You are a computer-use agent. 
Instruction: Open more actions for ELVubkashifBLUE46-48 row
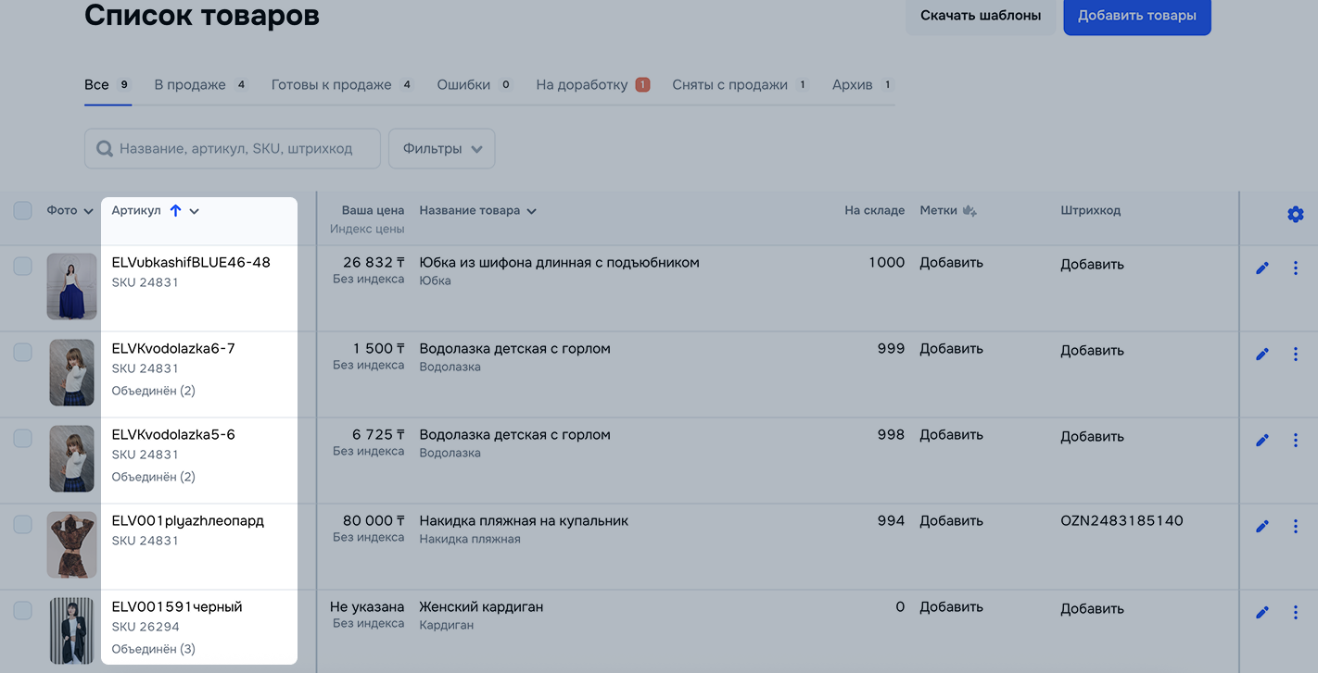(1296, 268)
